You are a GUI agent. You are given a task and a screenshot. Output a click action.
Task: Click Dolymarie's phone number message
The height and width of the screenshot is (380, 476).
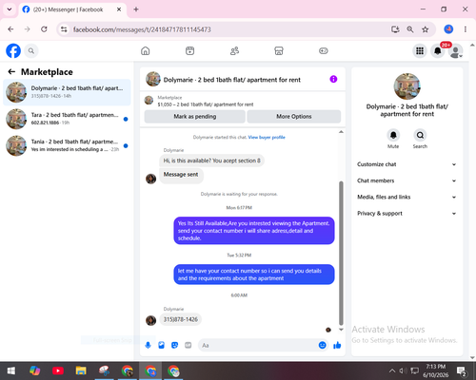[x=181, y=319]
